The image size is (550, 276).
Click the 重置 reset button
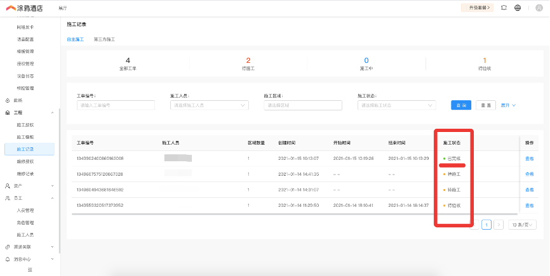click(x=486, y=105)
